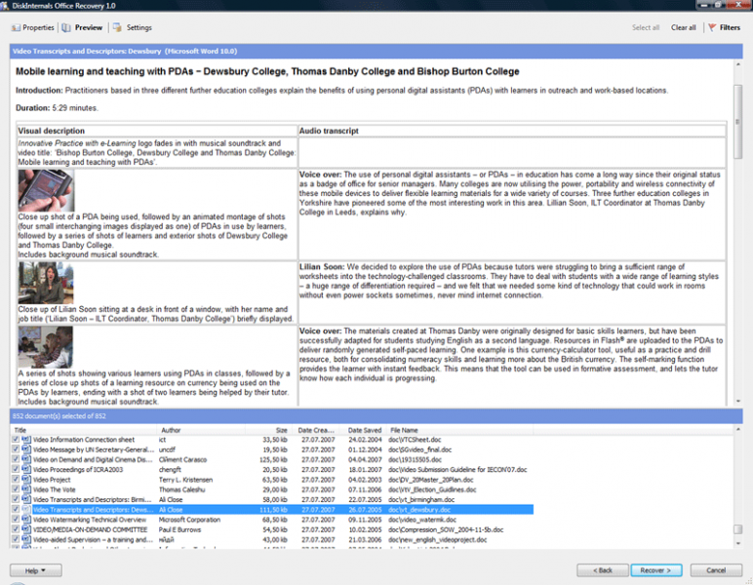This screenshot has width=753, height=585.
Task: Click Word icon of Video Proceedings of ICRA2003
Action: [26, 469]
